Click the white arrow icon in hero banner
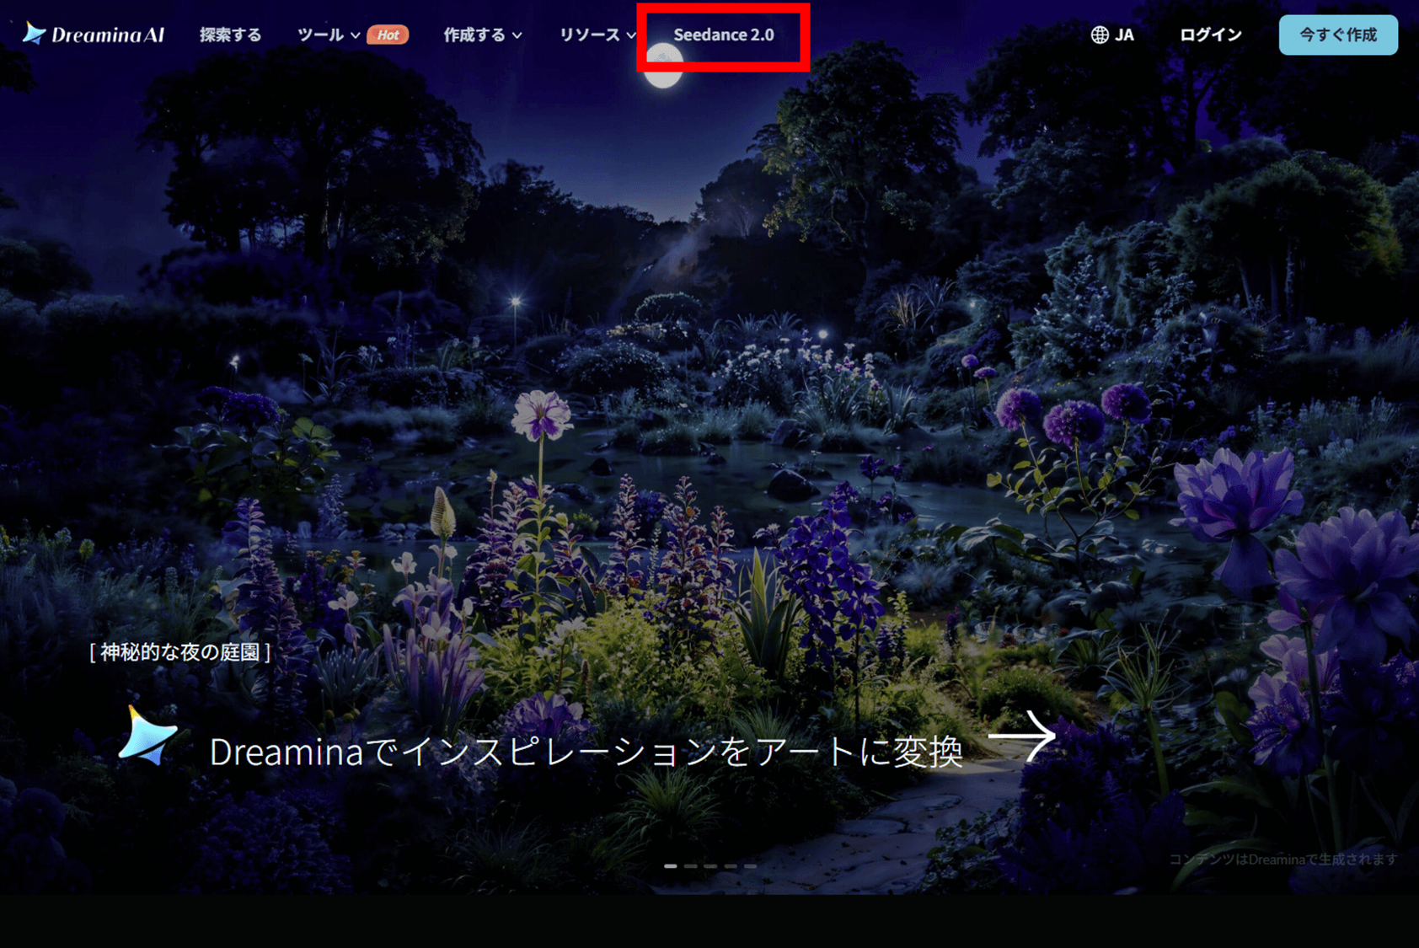Image resolution: width=1419 pixels, height=948 pixels. 1022,736
